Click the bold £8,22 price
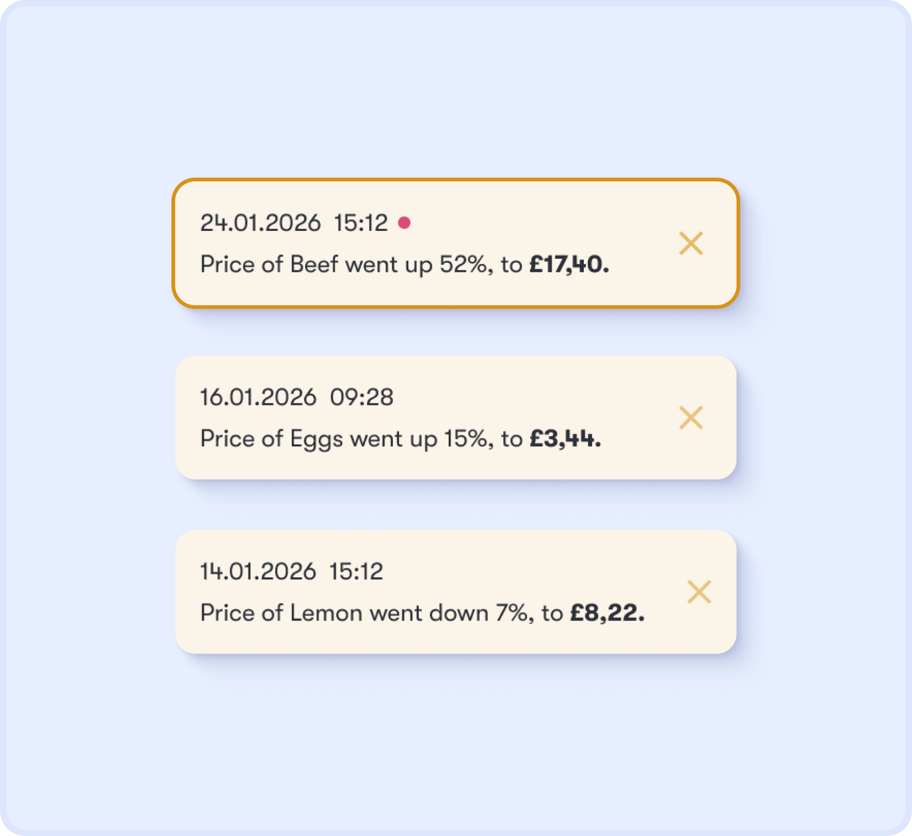This screenshot has height=836, width=912. coord(607,613)
